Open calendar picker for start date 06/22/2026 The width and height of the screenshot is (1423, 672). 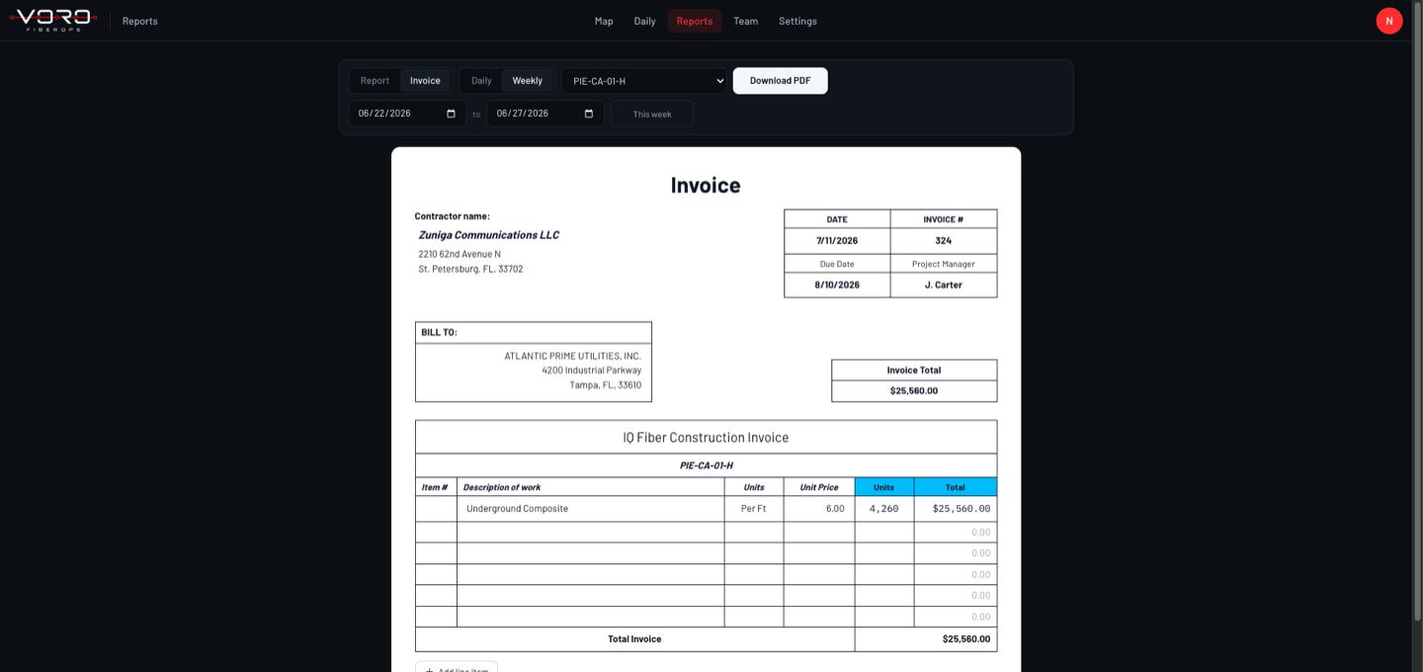pos(451,114)
